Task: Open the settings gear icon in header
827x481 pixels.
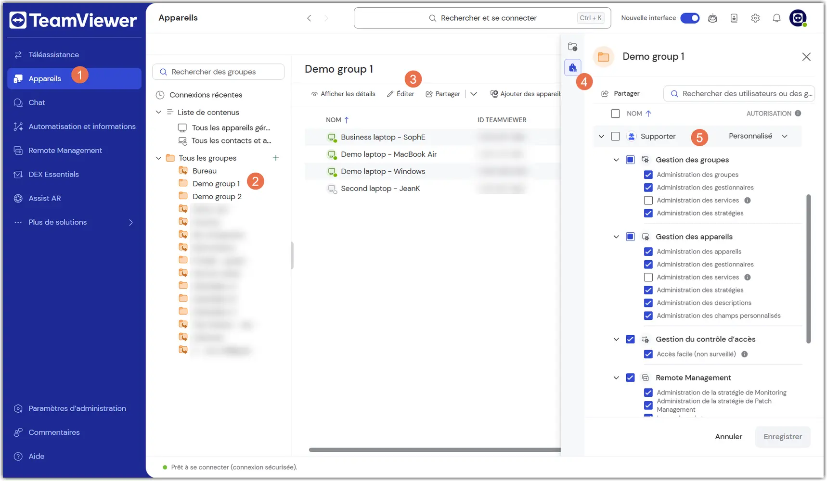Action: tap(755, 18)
